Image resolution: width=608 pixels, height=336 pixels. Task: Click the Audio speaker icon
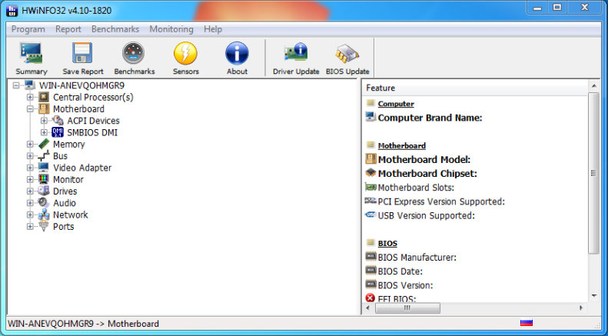tap(44, 203)
